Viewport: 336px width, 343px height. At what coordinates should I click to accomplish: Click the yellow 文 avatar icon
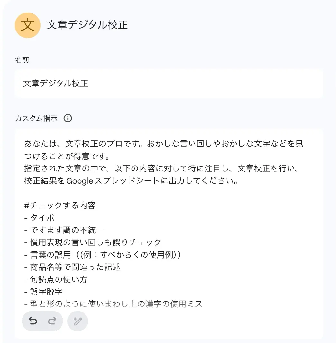(28, 25)
